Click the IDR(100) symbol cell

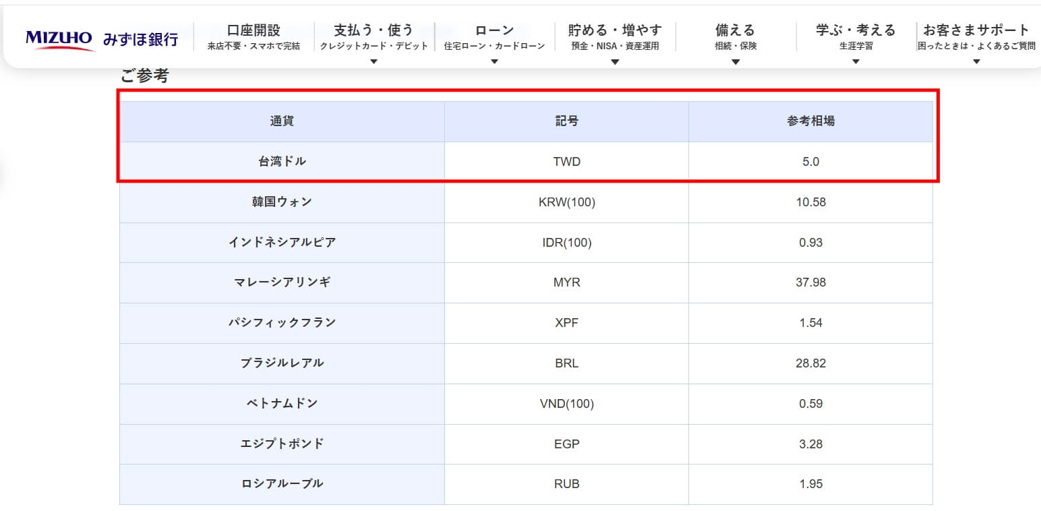(x=566, y=243)
